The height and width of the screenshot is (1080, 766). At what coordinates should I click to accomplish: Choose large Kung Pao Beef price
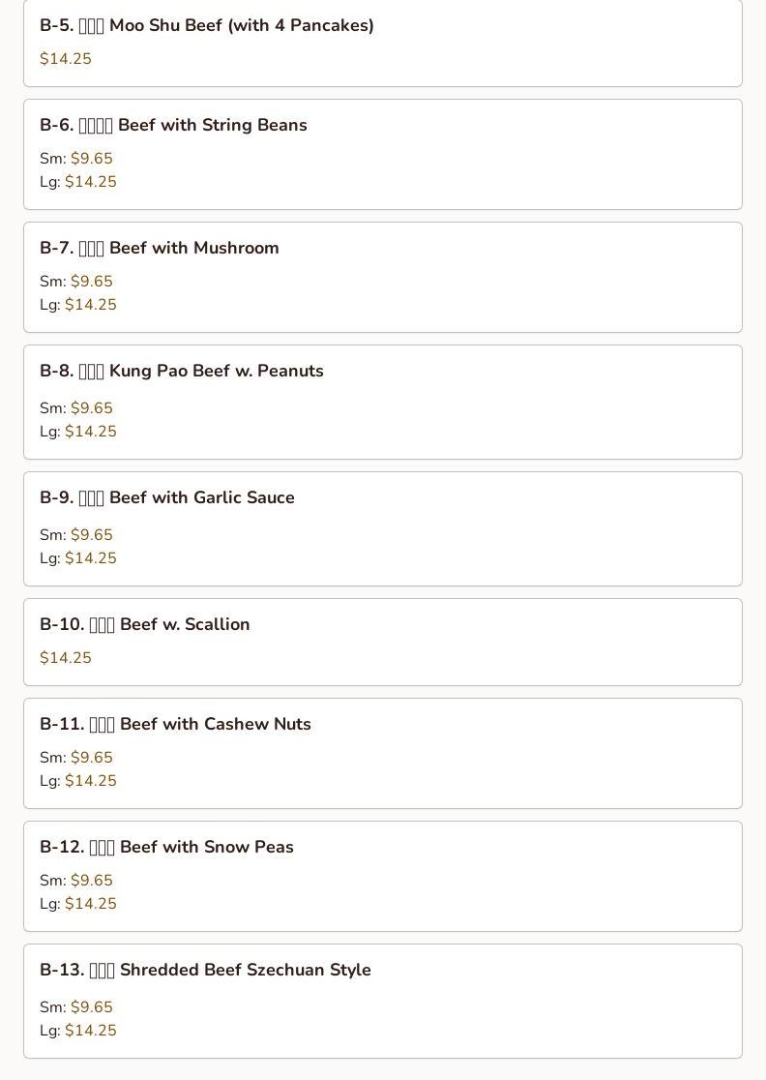coord(90,432)
